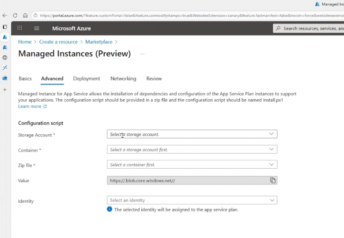Expand the Storage Account dropdown
The image size is (344, 238).
(x=192, y=134)
